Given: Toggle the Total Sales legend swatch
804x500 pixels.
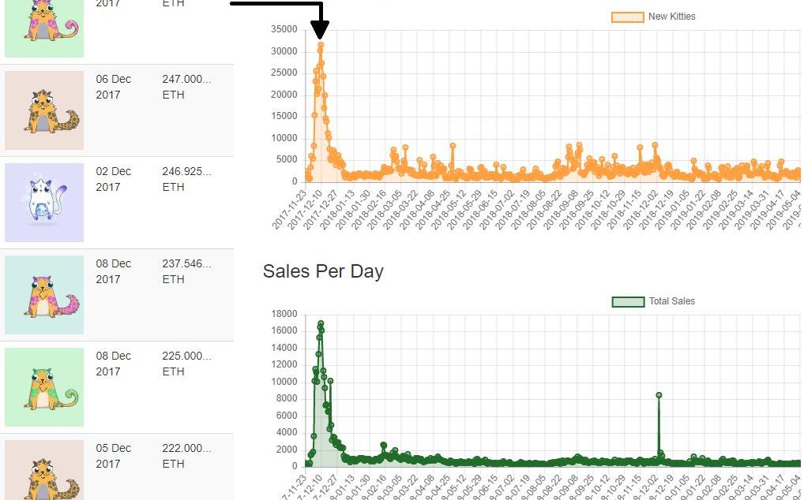Looking at the screenshot, I should tap(628, 302).
